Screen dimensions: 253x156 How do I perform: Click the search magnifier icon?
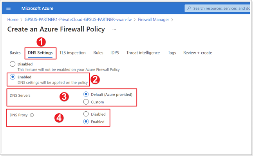click(189, 8)
